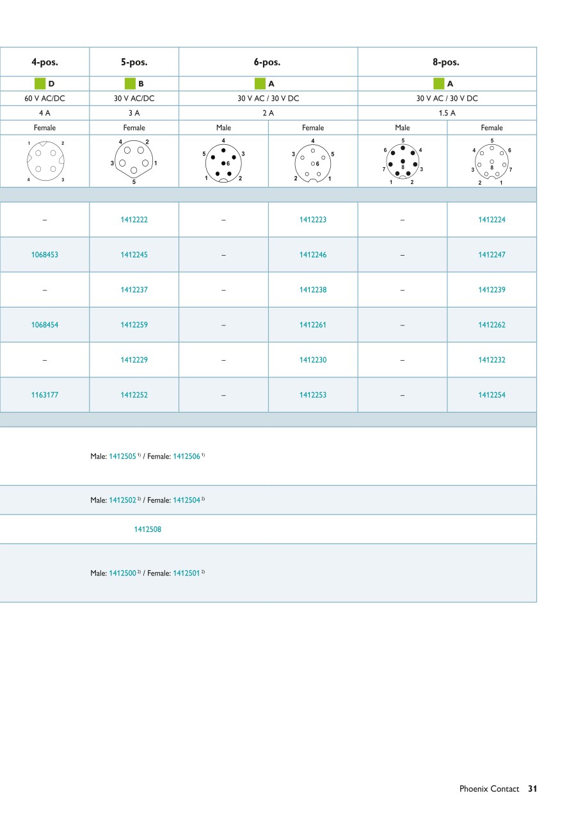Open female article number 1412501
Screen dimensions: 576x815
pos(187,573)
